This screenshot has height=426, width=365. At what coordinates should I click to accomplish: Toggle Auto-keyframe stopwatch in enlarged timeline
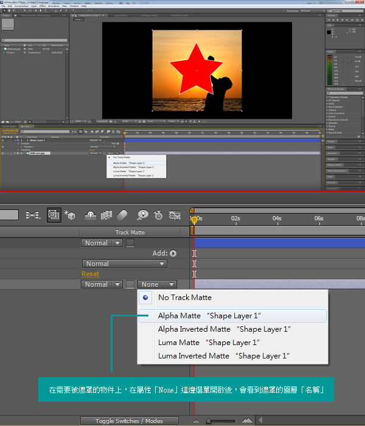click(158, 215)
